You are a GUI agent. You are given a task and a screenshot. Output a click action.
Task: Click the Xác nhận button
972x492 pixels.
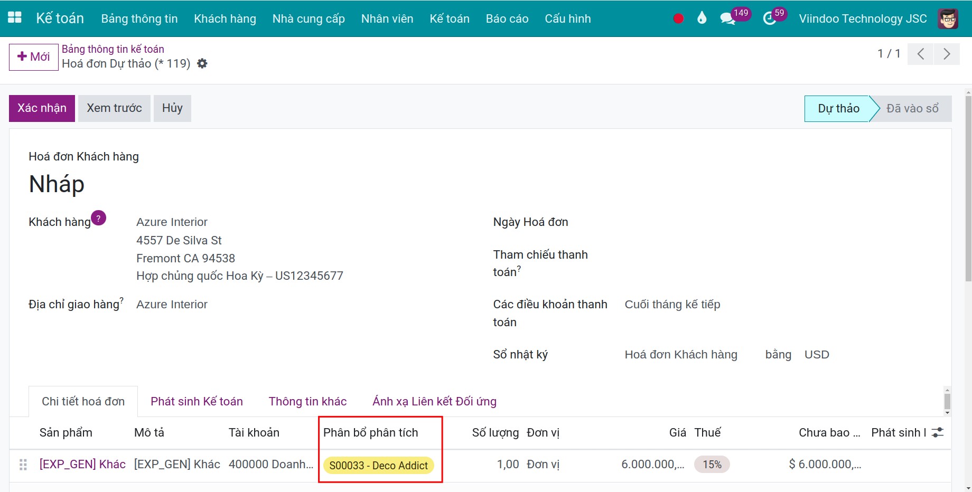42,108
